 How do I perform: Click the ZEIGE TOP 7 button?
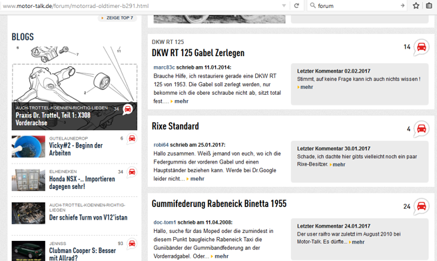click(x=117, y=18)
